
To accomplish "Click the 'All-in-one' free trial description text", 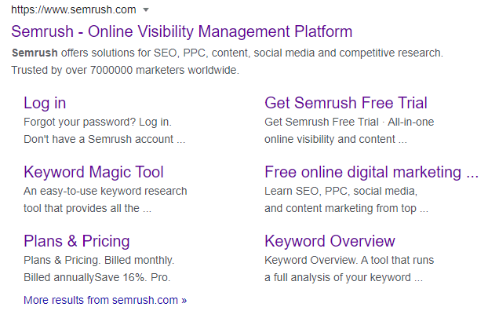I will pos(410,122).
